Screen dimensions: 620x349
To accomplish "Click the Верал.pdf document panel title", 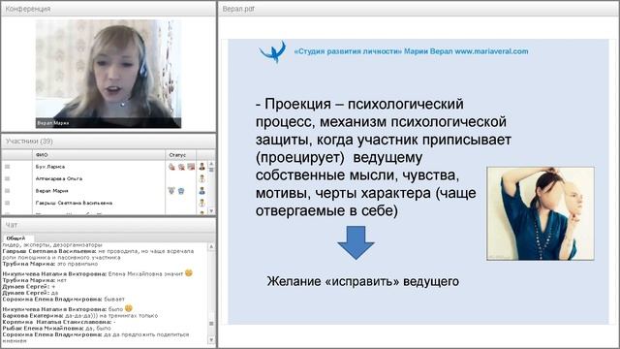I will click(x=238, y=9).
